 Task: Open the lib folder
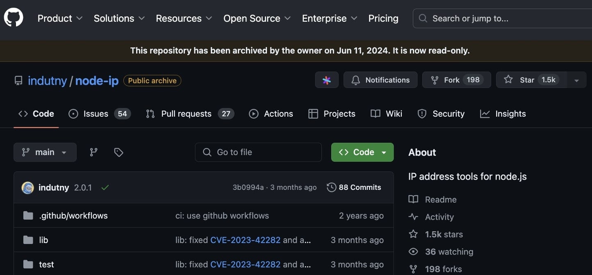43,240
